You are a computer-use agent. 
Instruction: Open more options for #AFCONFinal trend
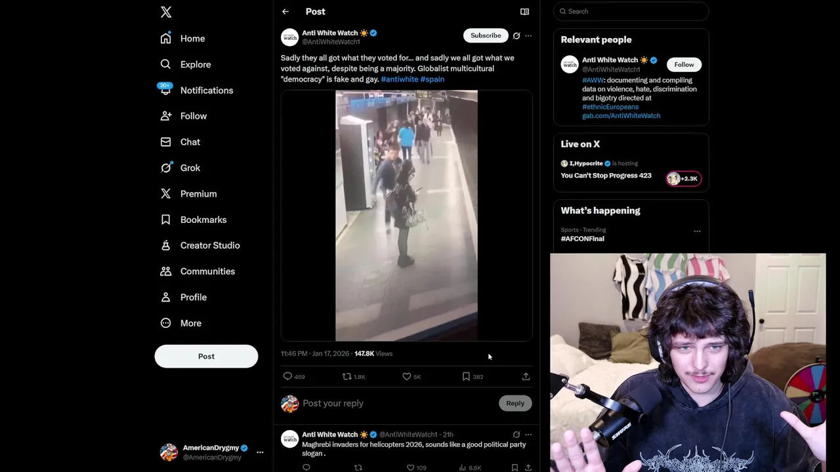tap(697, 231)
